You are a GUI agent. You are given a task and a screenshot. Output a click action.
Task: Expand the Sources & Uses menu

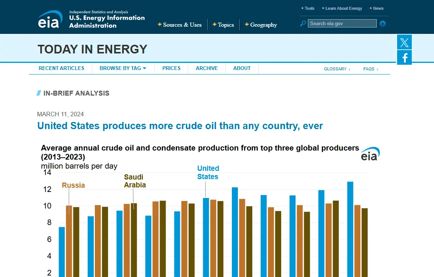[180, 25]
